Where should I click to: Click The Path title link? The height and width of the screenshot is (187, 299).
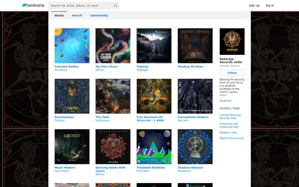102,117
